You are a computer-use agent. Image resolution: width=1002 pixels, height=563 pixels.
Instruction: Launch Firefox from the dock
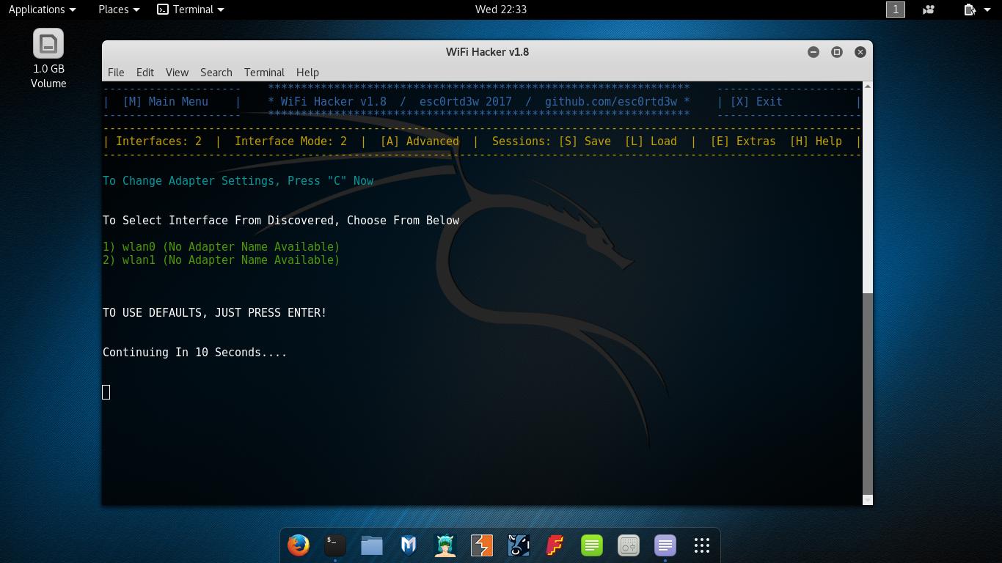tap(298, 545)
